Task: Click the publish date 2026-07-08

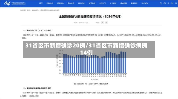Action: [x=83, y=22]
